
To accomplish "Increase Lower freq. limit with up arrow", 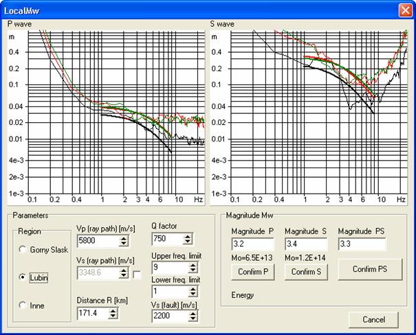I will point(193,289).
